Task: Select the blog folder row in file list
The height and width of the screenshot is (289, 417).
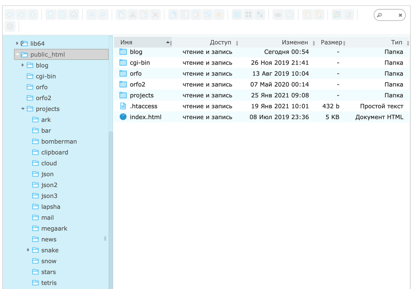Action: [x=261, y=52]
